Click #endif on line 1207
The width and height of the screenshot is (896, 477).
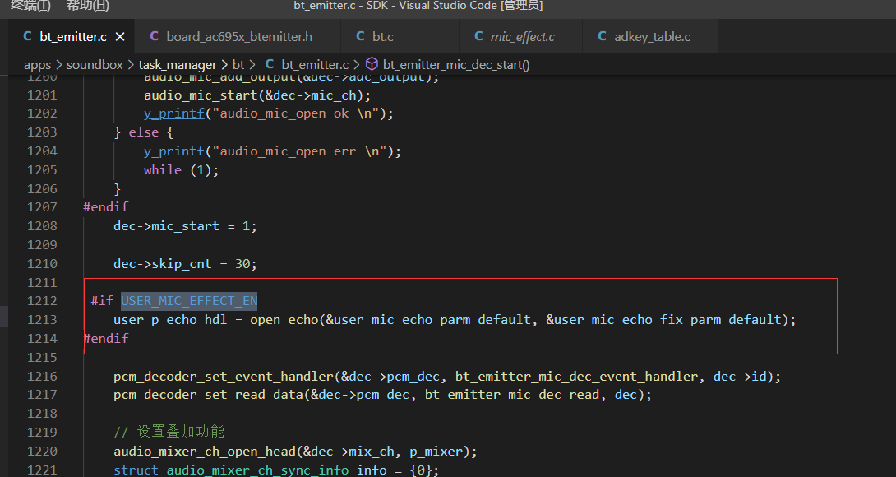106,207
